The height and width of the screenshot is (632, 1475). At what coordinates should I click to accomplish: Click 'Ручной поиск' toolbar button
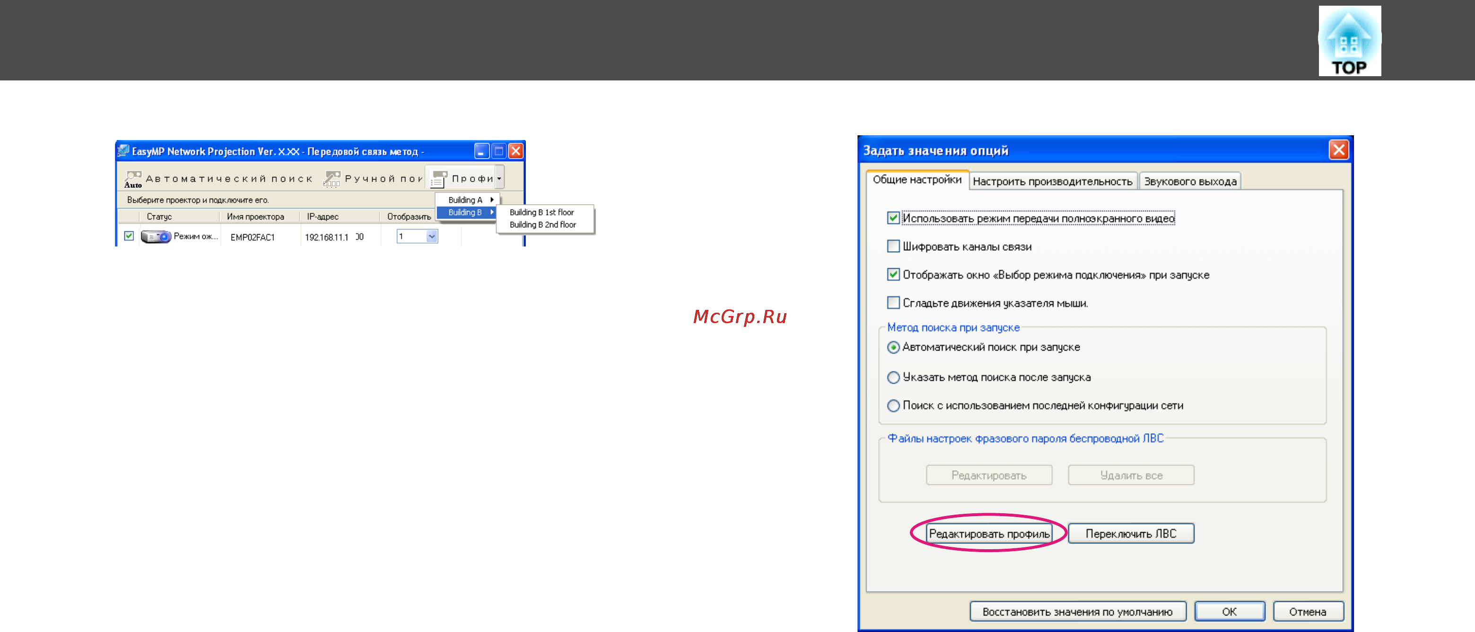coord(373,179)
